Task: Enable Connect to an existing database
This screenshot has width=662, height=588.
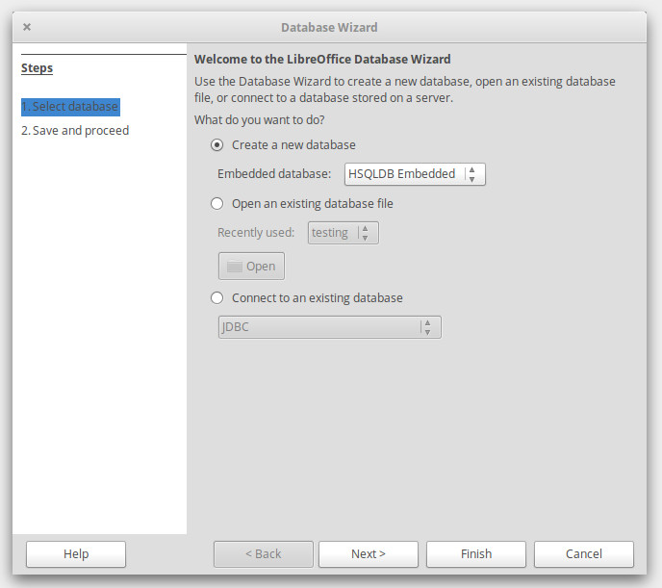Action: 216,297
